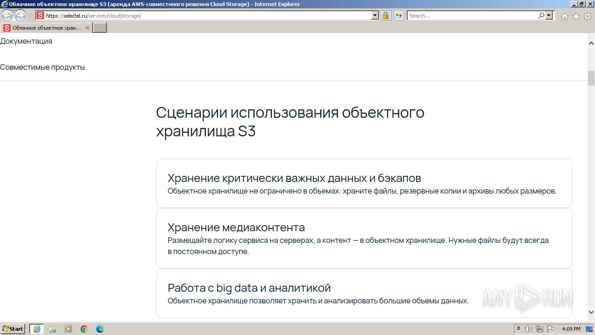
Task: Click the page scrollbar down arrow
Action: [x=591, y=312]
